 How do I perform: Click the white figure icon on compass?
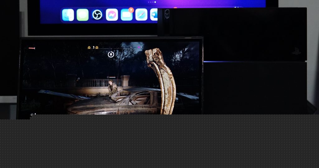[93, 47]
